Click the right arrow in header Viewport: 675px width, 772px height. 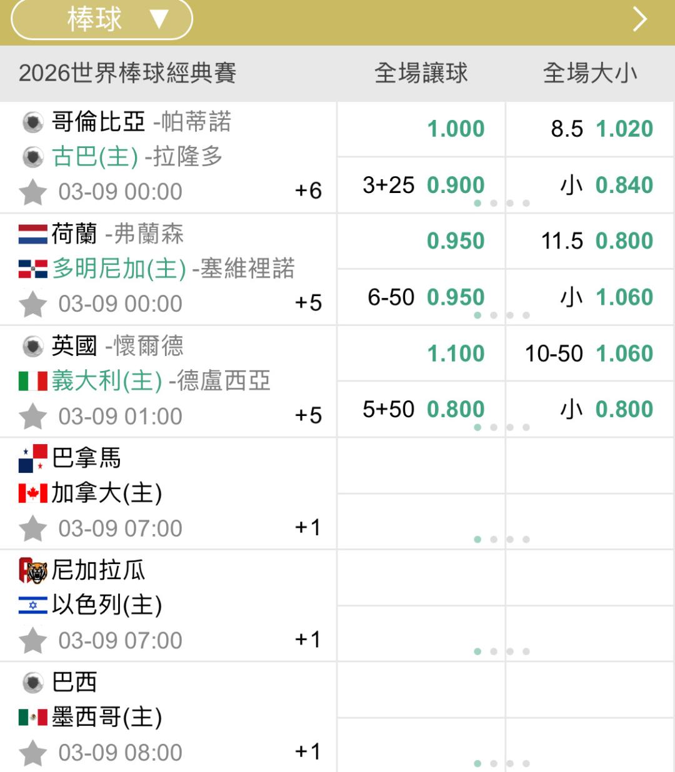639,19
